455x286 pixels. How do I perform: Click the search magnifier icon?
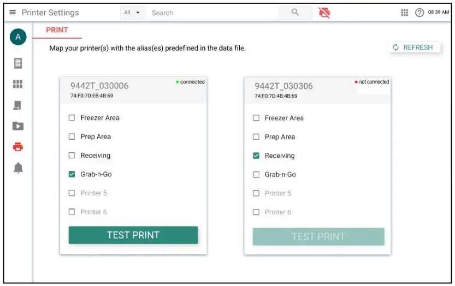coord(295,12)
